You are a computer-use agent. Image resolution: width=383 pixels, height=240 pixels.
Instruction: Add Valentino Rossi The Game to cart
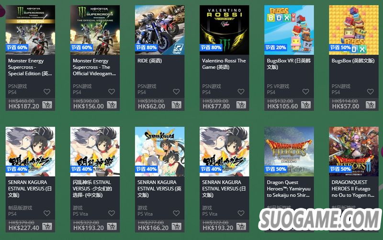click(x=241, y=105)
